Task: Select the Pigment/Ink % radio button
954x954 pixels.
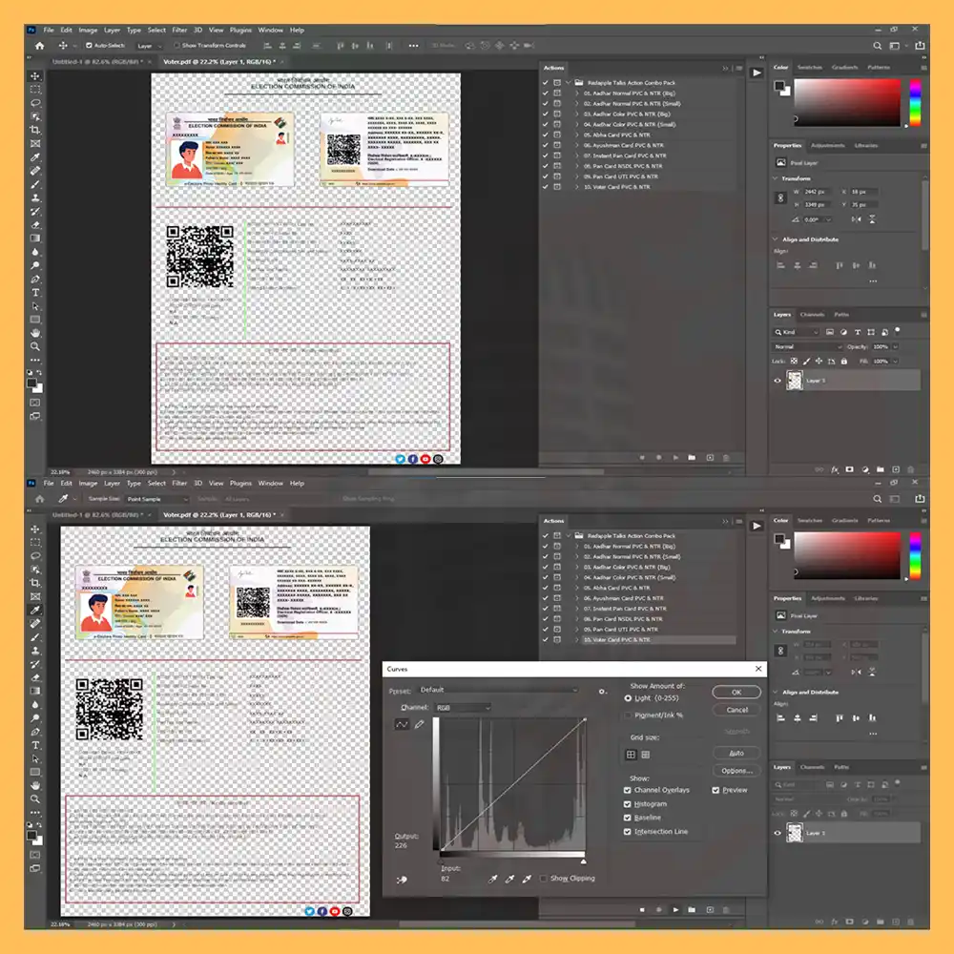Action: tap(628, 715)
